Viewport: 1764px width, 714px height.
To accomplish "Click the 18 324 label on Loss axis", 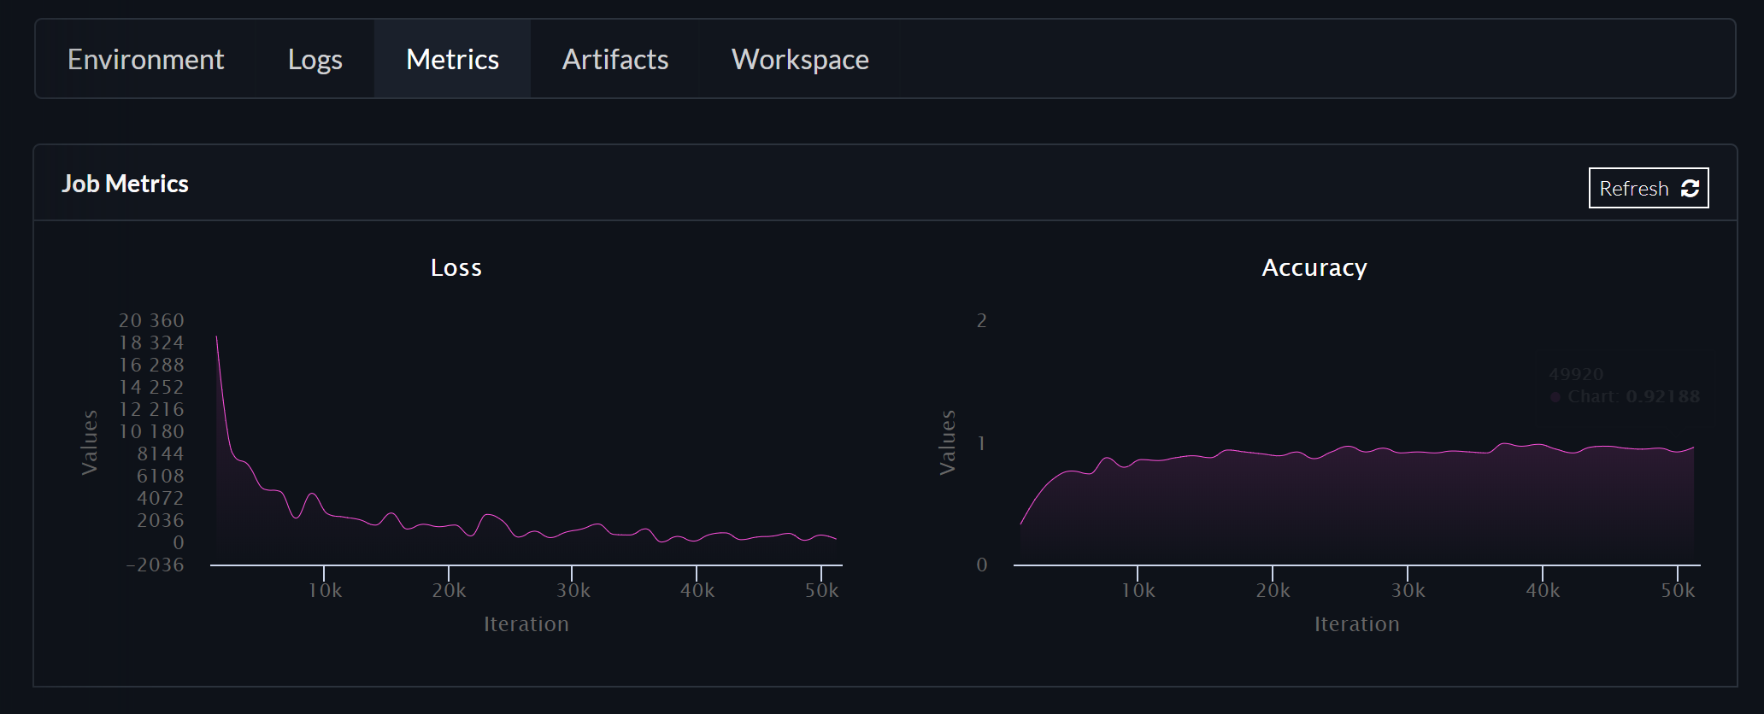I will tap(151, 342).
